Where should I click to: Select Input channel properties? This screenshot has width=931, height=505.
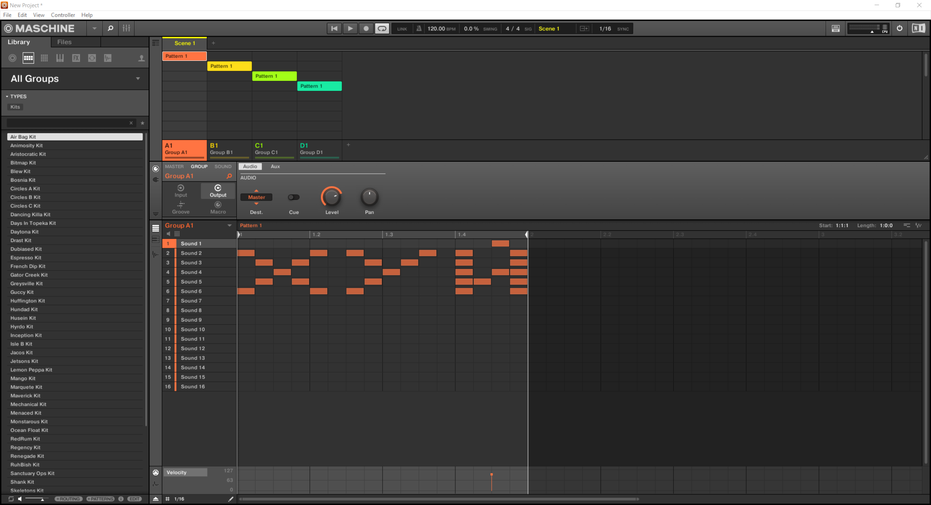181,191
